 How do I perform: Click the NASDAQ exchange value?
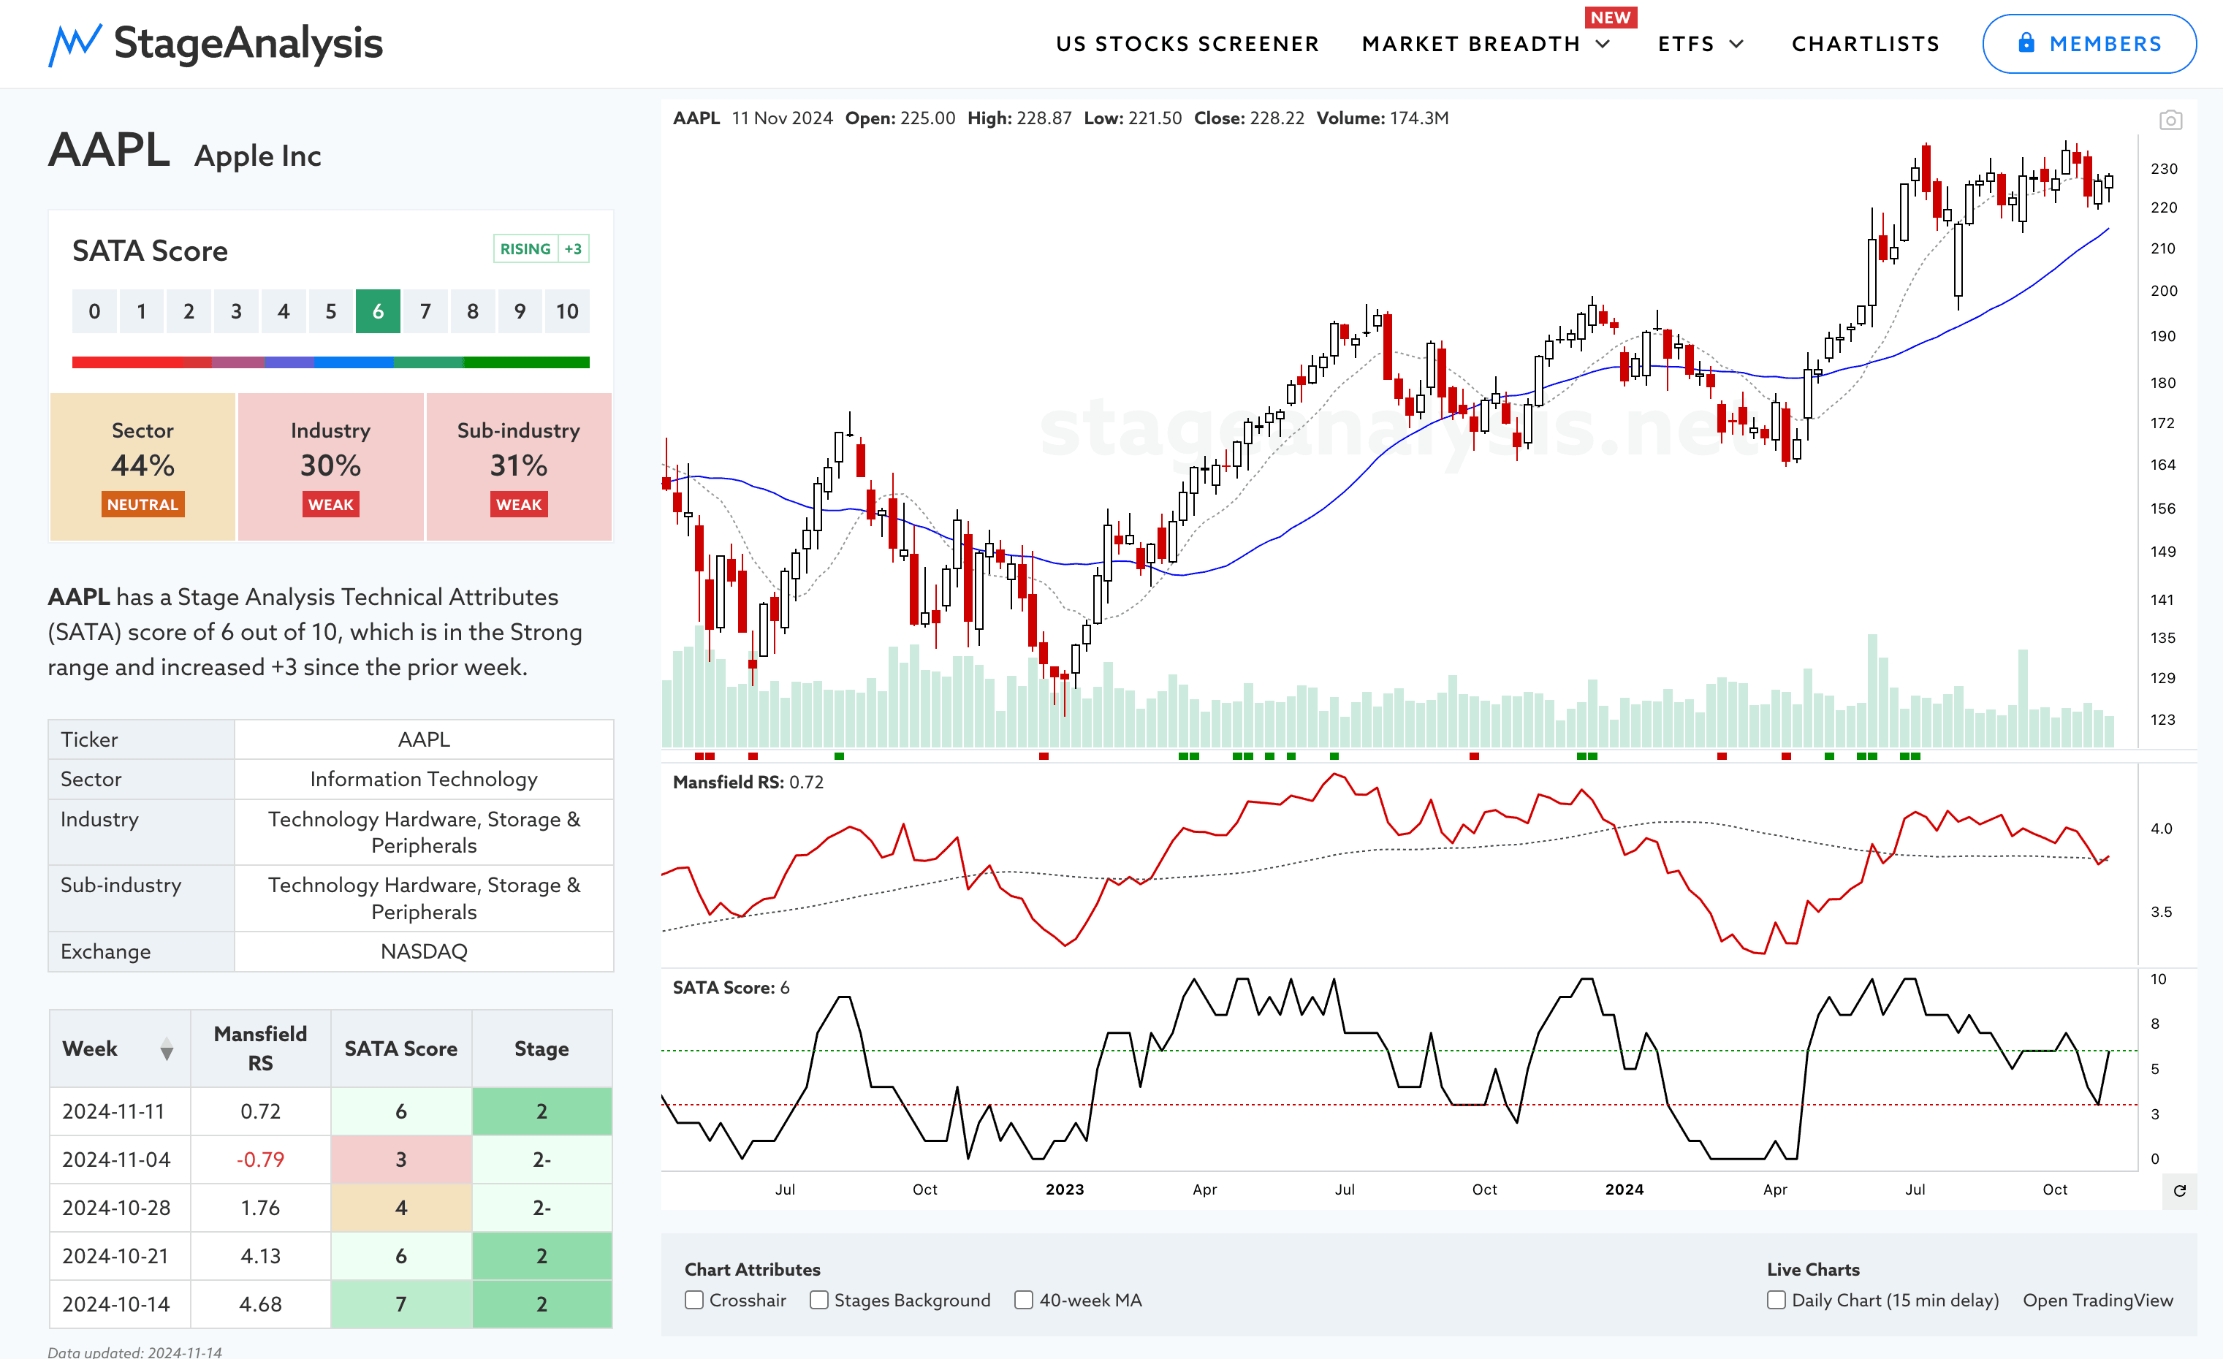(424, 951)
